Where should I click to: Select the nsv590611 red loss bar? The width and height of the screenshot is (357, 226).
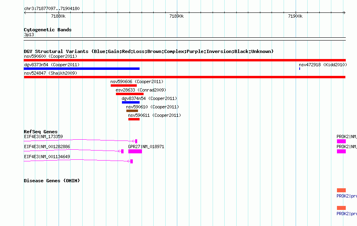tap(134, 119)
